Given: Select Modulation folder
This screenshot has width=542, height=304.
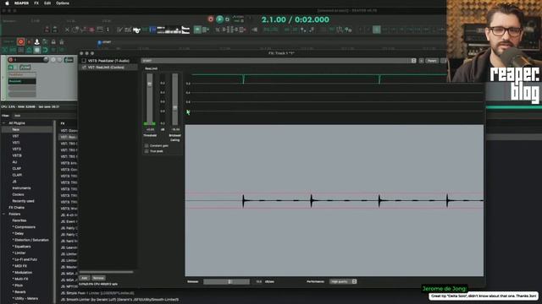Looking at the screenshot, I should 23,273.
